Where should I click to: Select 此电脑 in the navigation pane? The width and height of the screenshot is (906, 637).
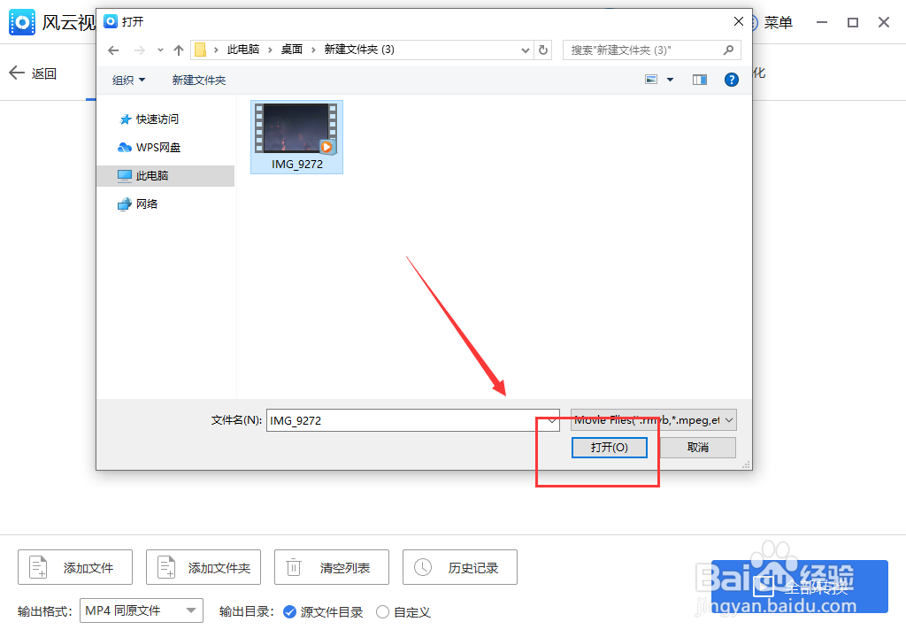165,176
